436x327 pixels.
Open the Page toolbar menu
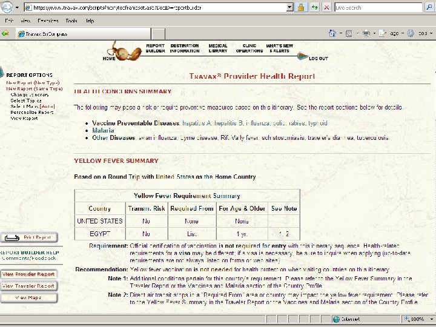point(392,33)
